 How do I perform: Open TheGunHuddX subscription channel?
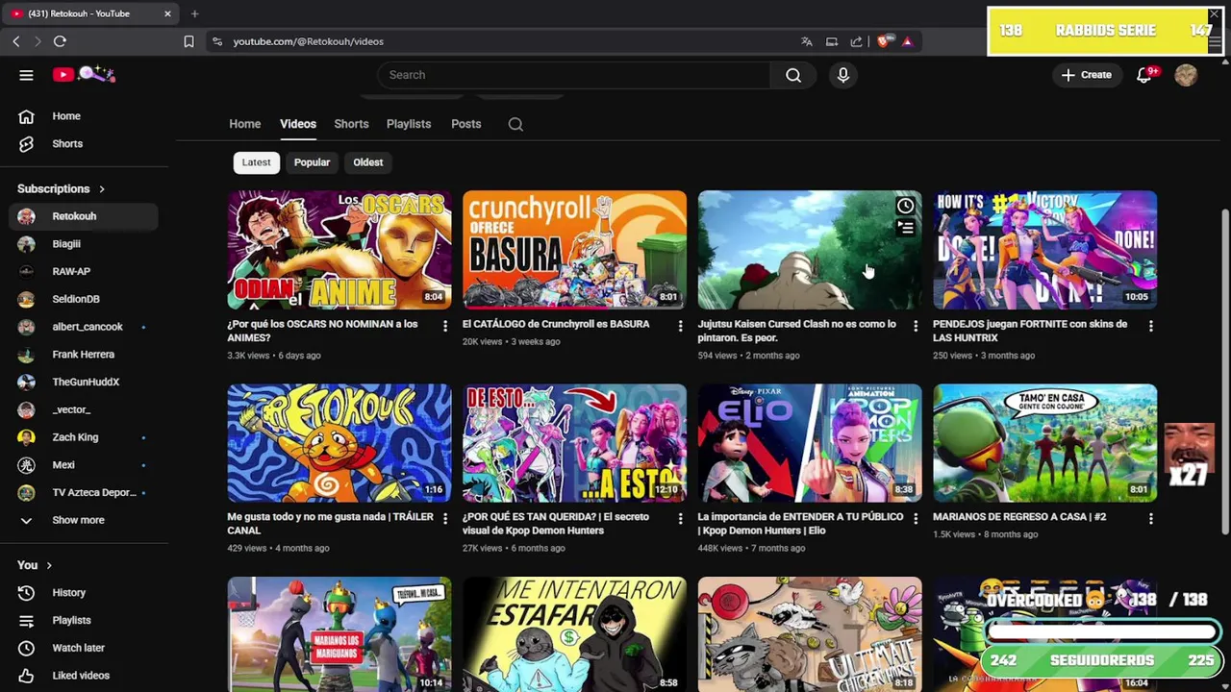pos(84,383)
